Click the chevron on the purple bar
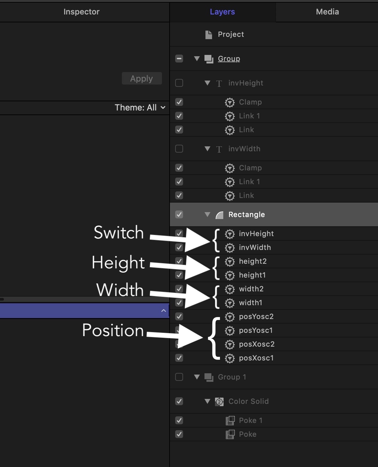 164,311
